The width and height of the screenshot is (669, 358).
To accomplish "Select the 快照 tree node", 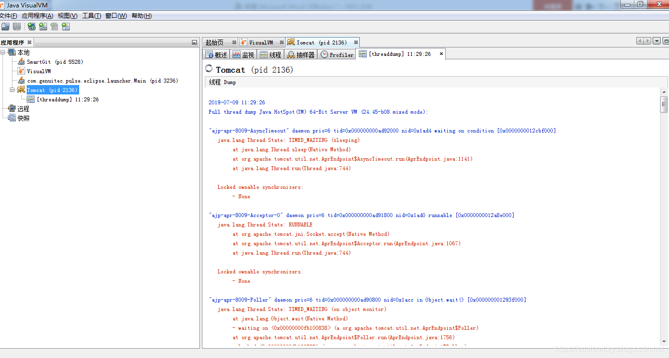I will click(x=23, y=118).
